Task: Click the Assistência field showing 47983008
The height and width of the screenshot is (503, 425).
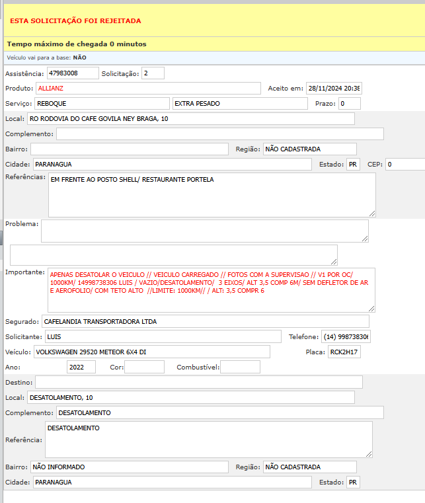Action: click(x=72, y=73)
